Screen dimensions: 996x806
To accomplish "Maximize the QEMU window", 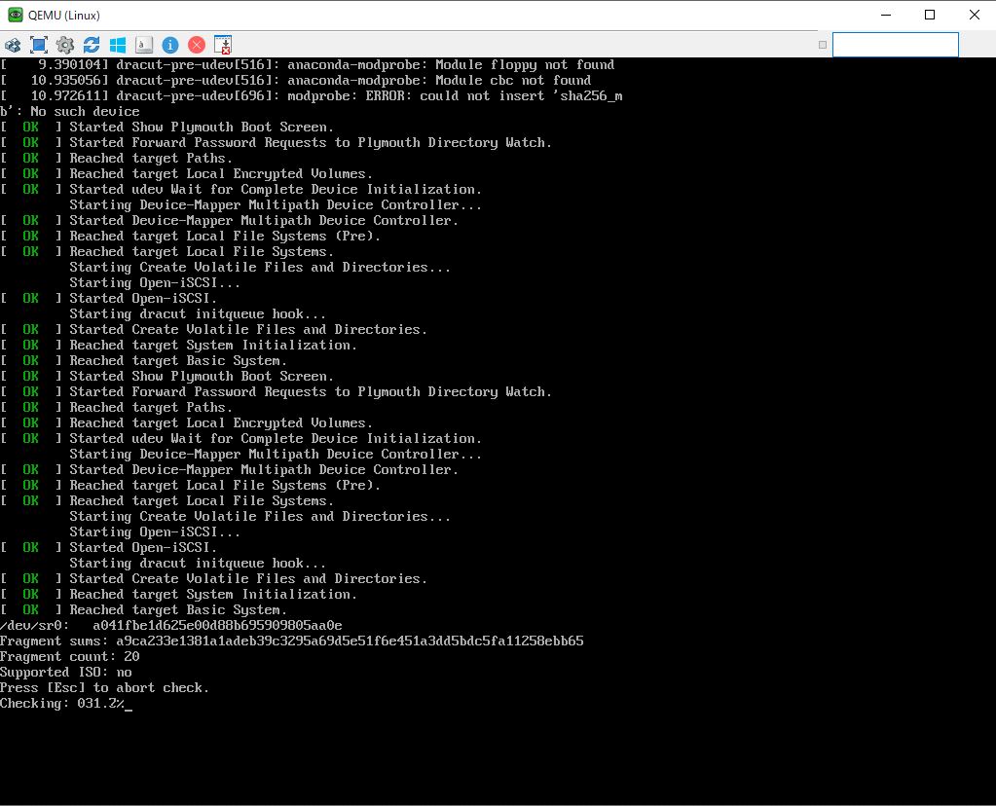I will click(929, 15).
